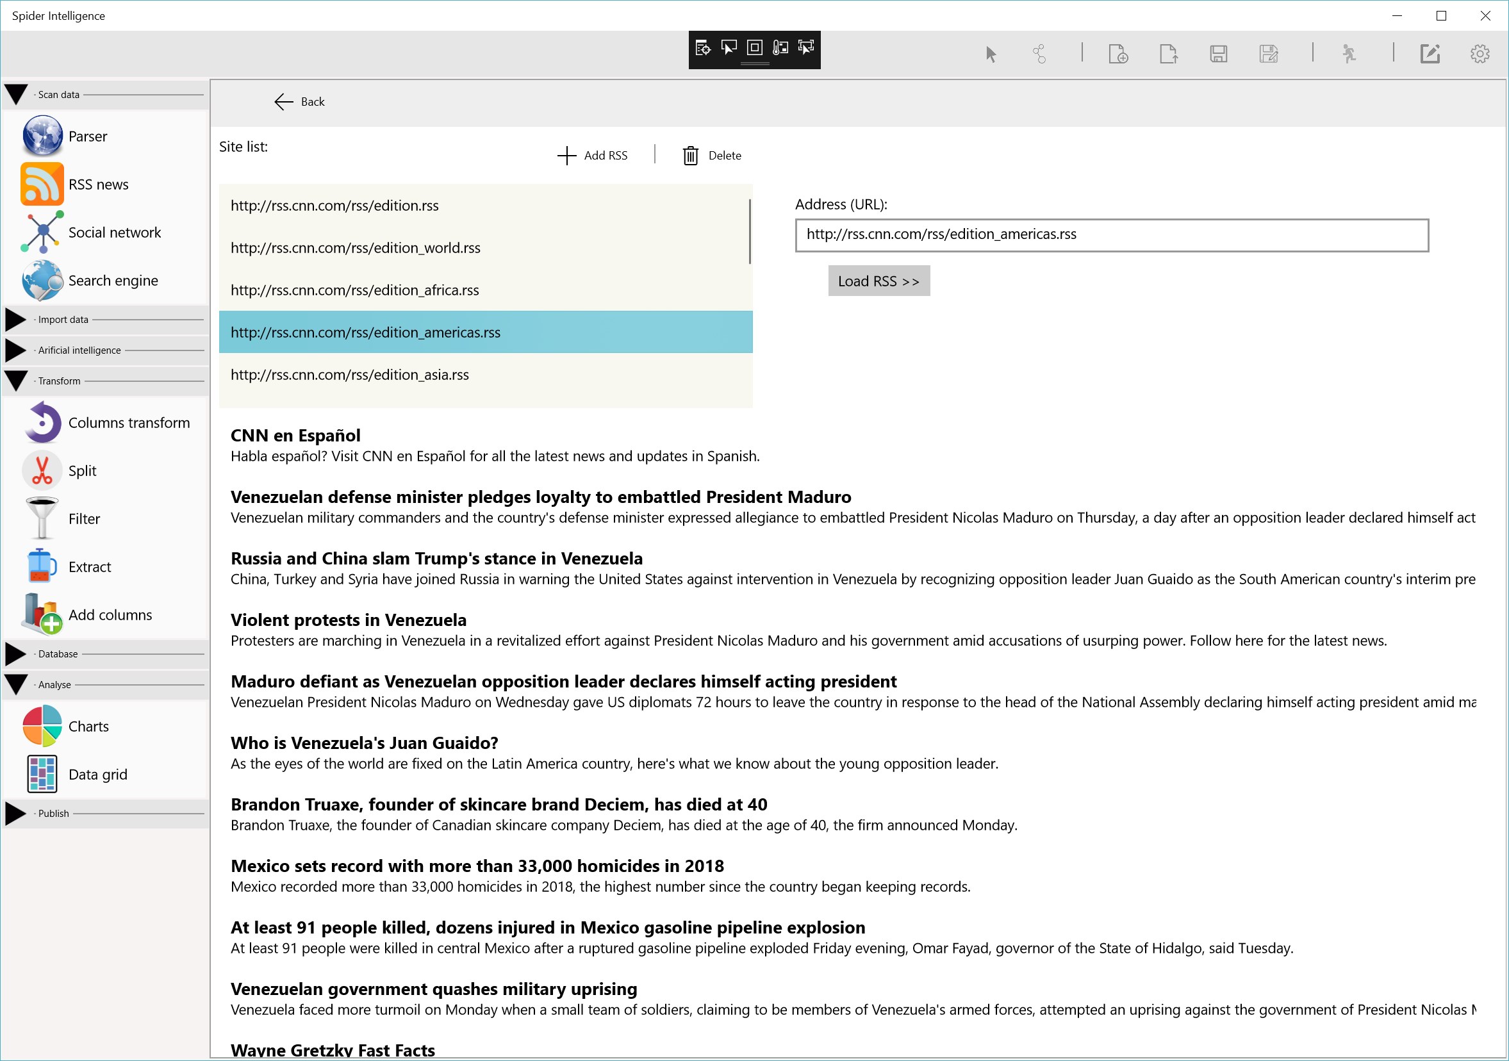
Task: Click the Save floppy disk icon
Action: pos(1218,53)
